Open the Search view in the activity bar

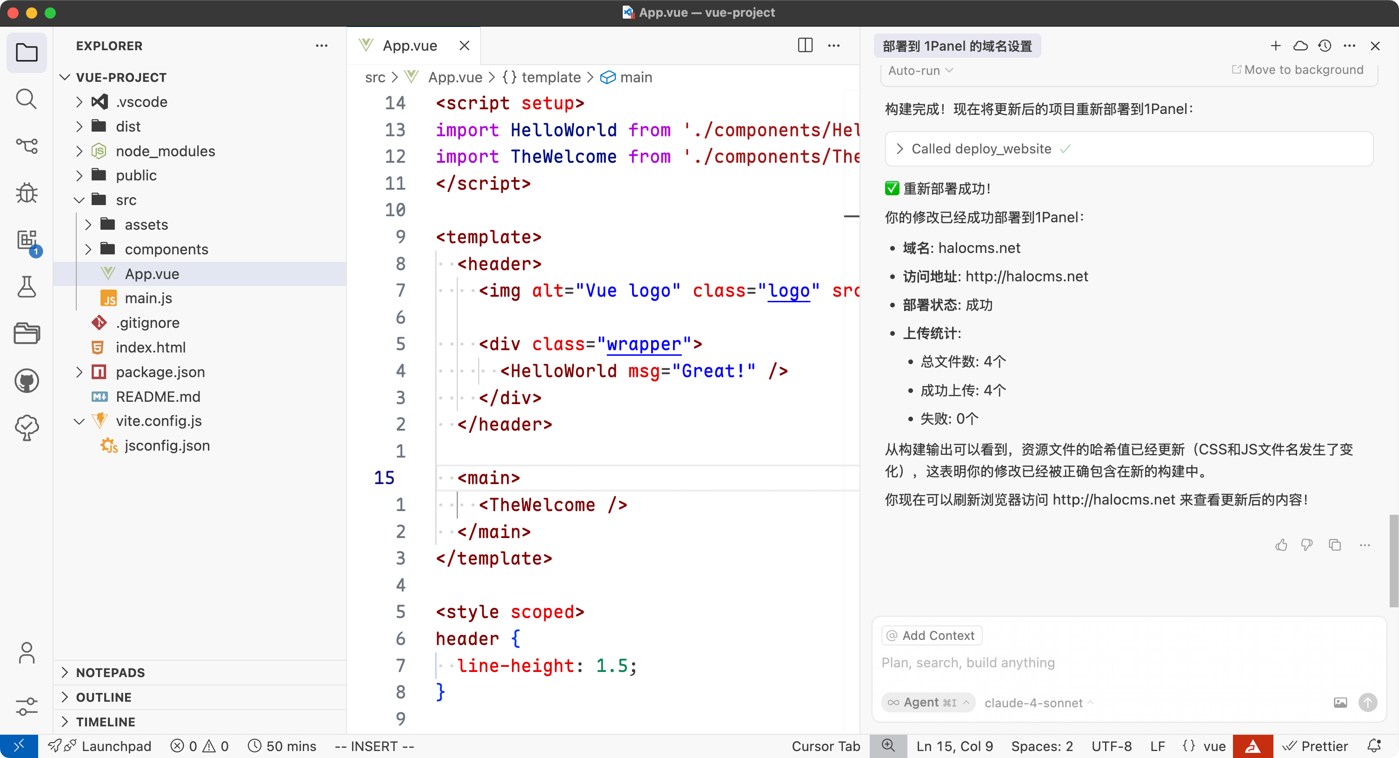[26, 100]
